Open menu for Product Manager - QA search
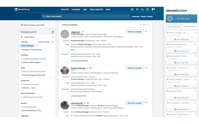The width and height of the screenshot is (199, 124). coord(195,33)
